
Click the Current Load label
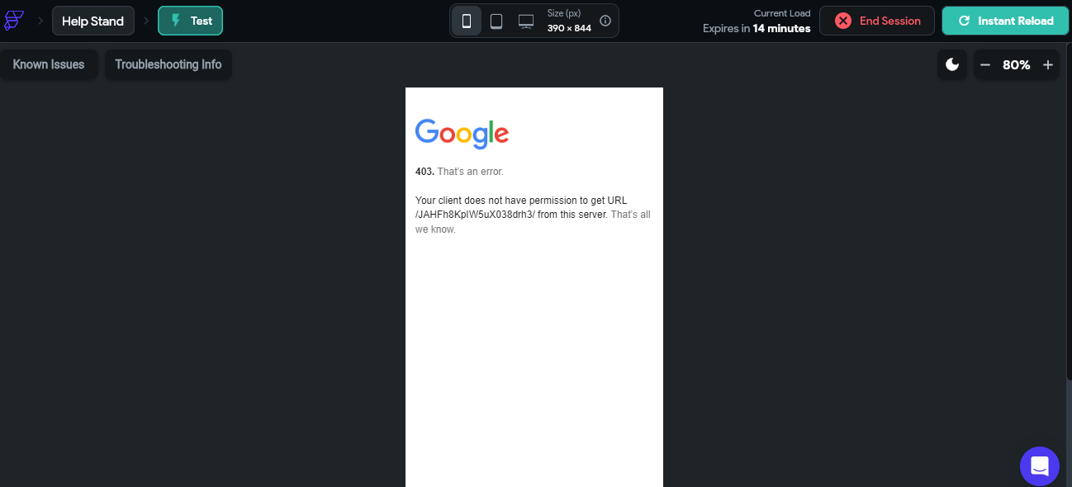coord(782,13)
